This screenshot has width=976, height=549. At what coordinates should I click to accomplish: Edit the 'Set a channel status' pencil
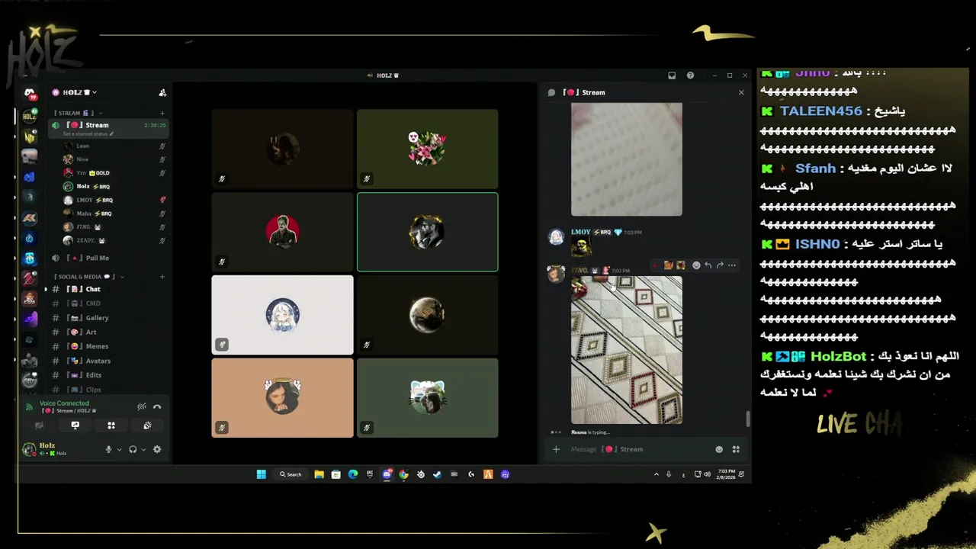click(111, 134)
